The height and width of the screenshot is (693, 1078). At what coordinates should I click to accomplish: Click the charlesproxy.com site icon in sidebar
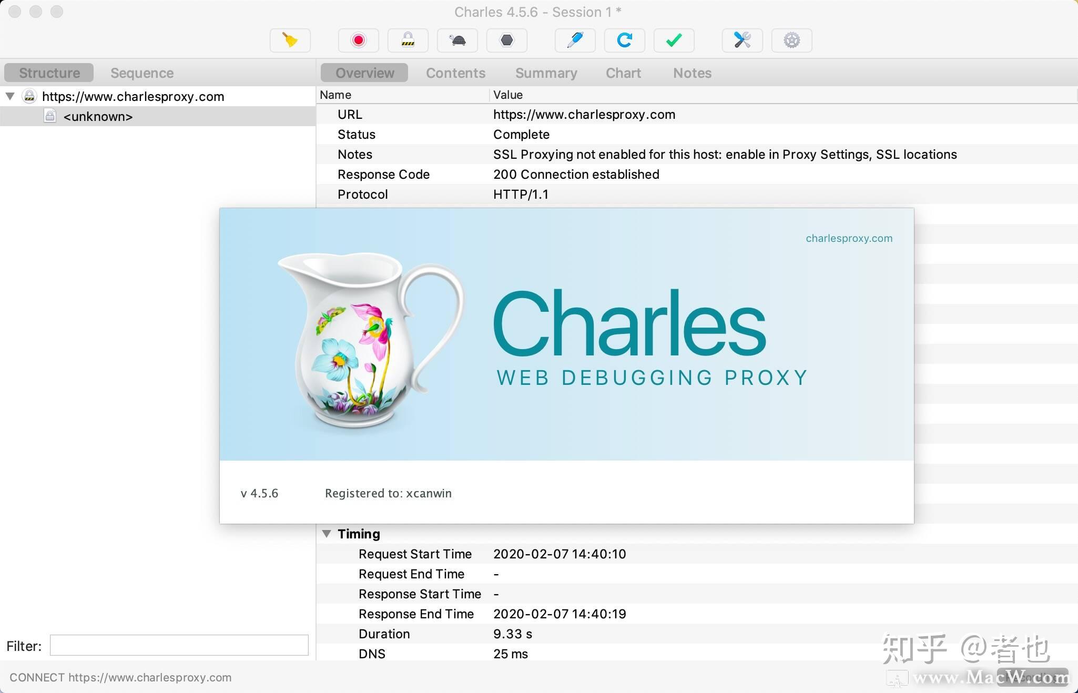click(29, 96)
